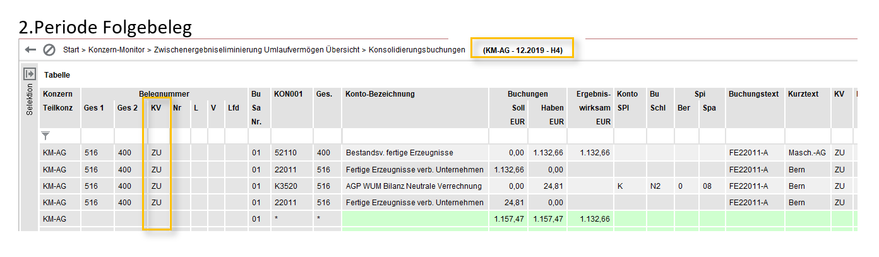Click the funnel filter icon
The width and height of the screenshot is (879, 257).
pos(46,135)
